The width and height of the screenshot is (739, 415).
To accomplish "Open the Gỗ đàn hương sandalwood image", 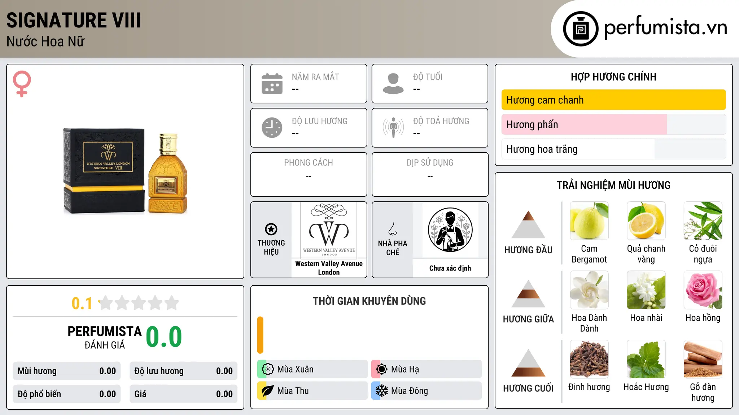I will pyautogui.click(x=703, y=359).
